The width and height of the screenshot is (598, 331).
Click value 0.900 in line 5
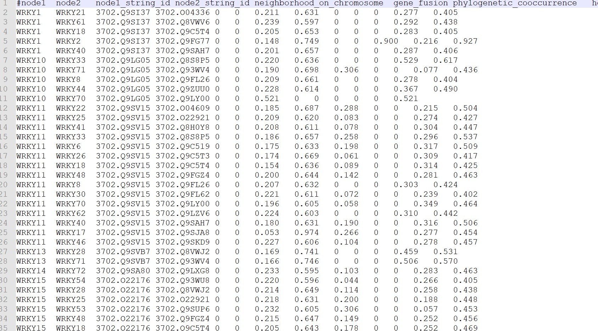[x=386, y=41]
